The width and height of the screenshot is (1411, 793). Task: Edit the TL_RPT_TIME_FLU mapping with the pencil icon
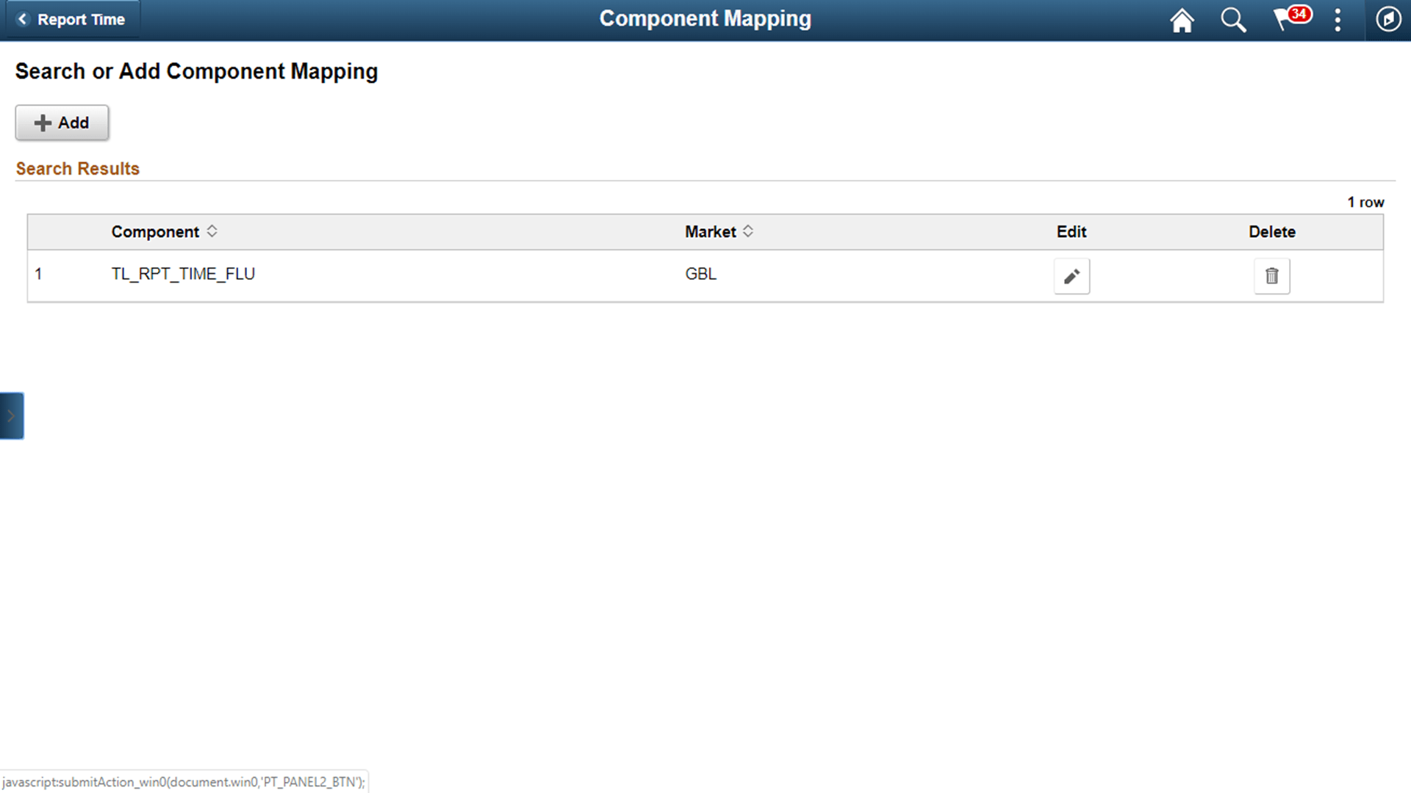(1071, 276)
